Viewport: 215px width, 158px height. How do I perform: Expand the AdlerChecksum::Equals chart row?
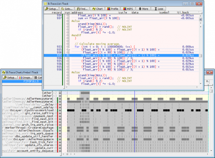pyautogui.click(x=60, y=131)
